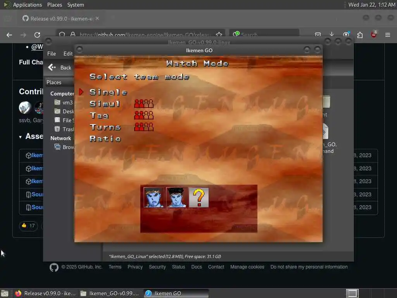Open the Terms footer link
Image resolution: width=397 pixels, height=298 pixels.
115,267
